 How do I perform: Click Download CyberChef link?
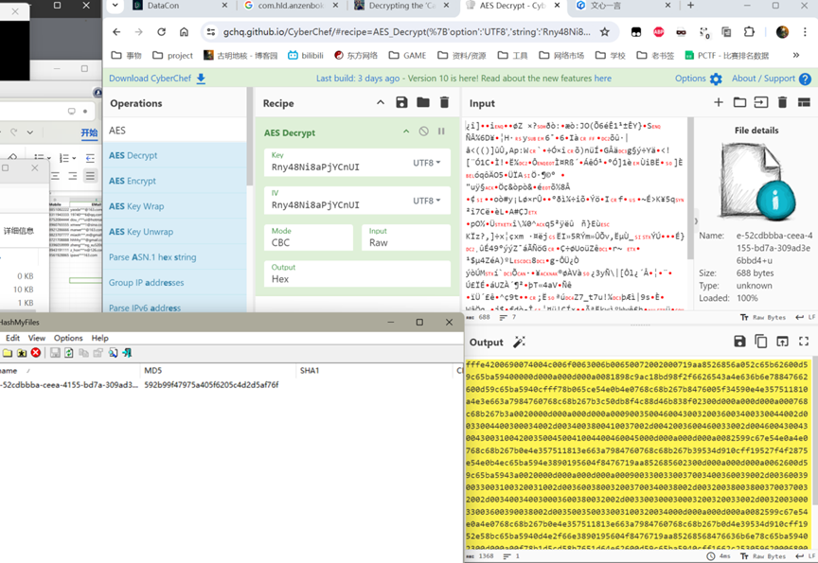pos(157,79)
